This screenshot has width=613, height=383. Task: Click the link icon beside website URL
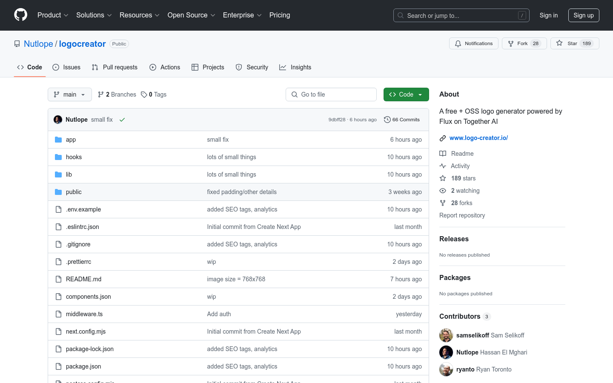(443, 138)
